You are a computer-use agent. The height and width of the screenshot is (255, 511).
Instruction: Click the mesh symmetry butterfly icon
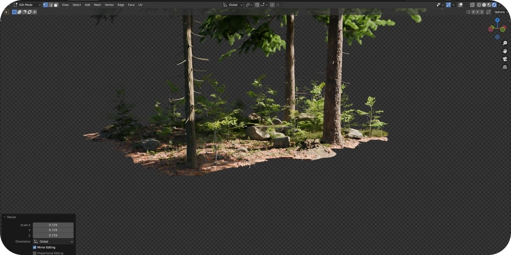point(468,12)
